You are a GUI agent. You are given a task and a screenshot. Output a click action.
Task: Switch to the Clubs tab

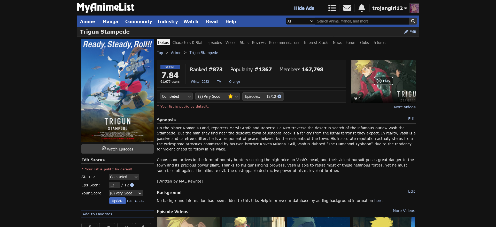tap(365, 43)
